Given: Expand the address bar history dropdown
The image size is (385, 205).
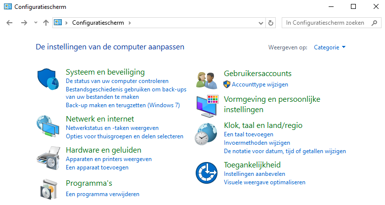Looking at the screenshot, I should click(x=261, y=23).
